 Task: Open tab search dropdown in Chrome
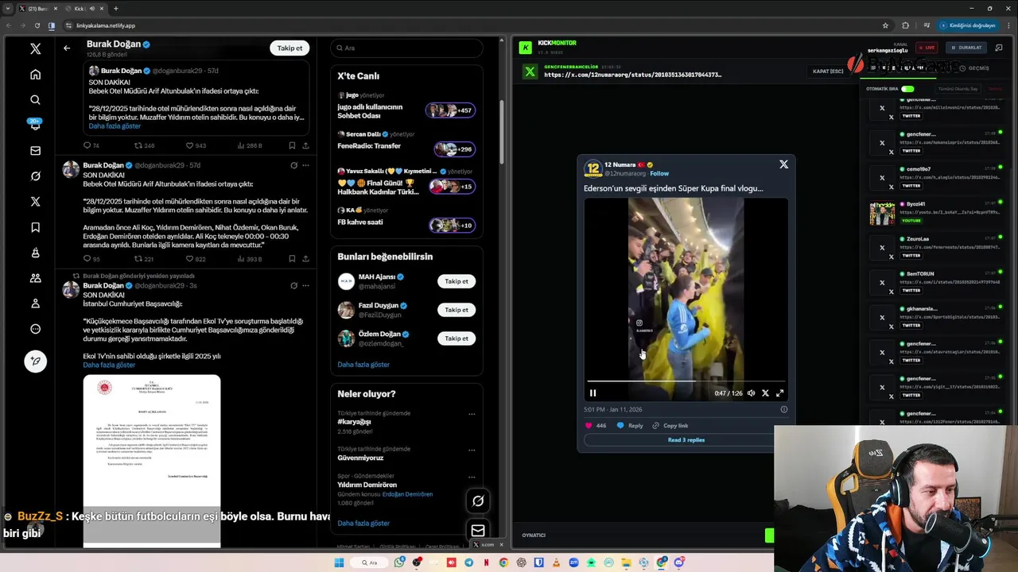(x=10, y=8)
